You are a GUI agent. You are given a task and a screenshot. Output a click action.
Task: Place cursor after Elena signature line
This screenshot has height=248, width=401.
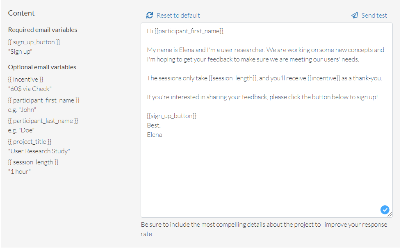point(163,135)
